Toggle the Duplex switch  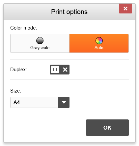pyautogui.click(x=60, y=70)
